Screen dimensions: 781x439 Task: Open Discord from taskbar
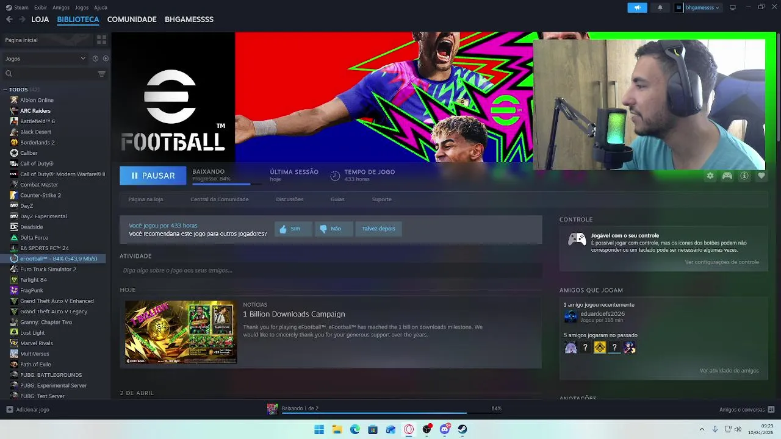445,429
